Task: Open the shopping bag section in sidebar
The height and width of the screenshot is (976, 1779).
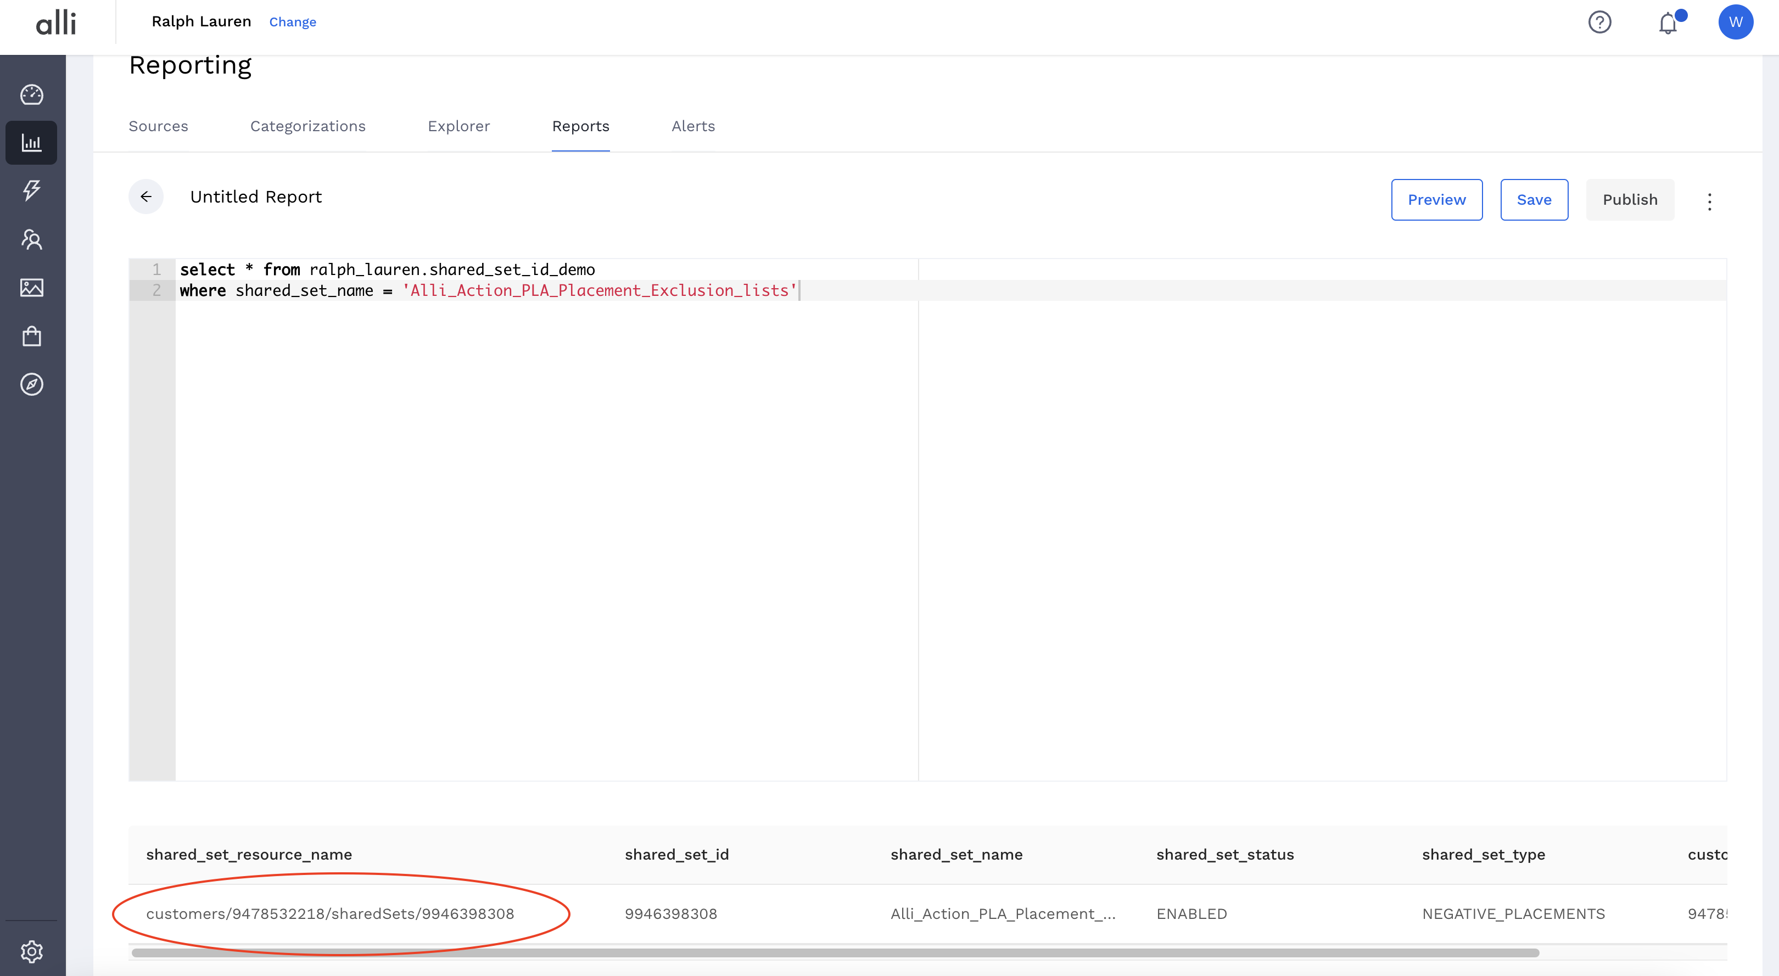Action: pyautogui.click(x=31, y=336)
